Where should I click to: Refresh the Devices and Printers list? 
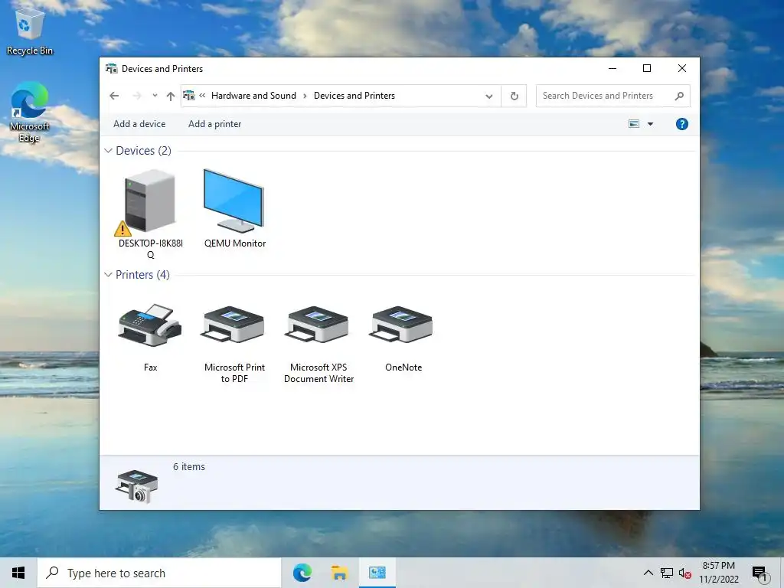pos(514,96)
